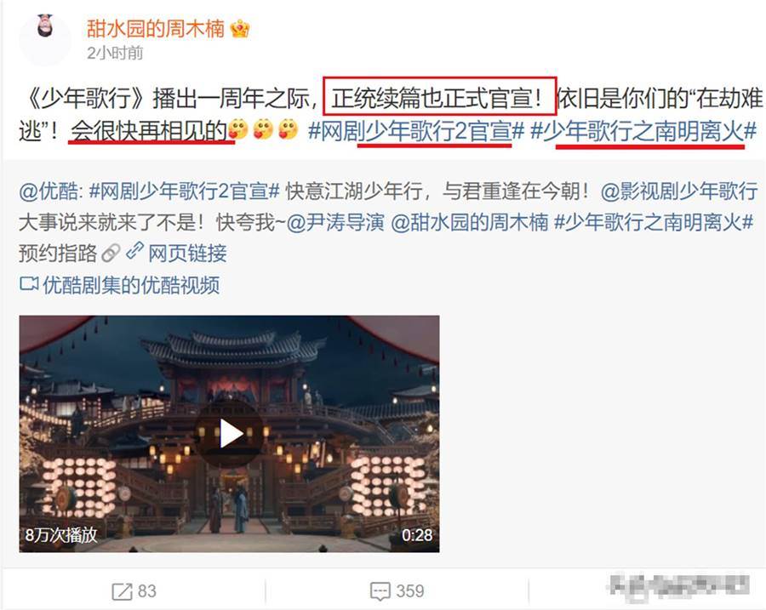766x610 pixels.
Task: Open @甜水园的周木楠 mention in quoted post
Action: pos(470,223)
